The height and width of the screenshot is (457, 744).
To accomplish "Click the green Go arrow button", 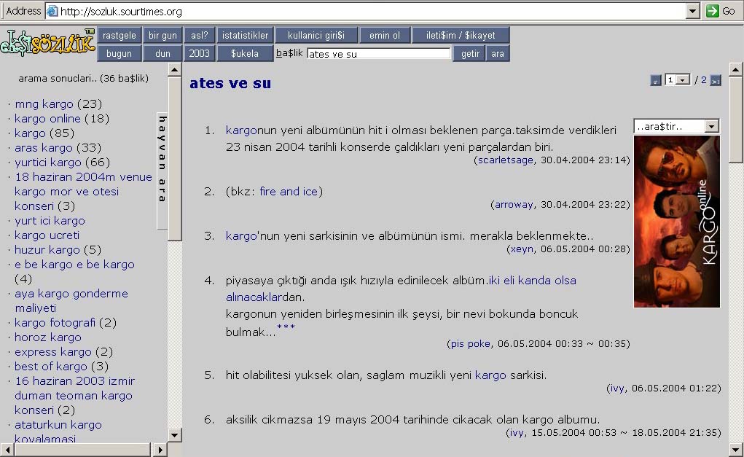I will coord(712,11).
